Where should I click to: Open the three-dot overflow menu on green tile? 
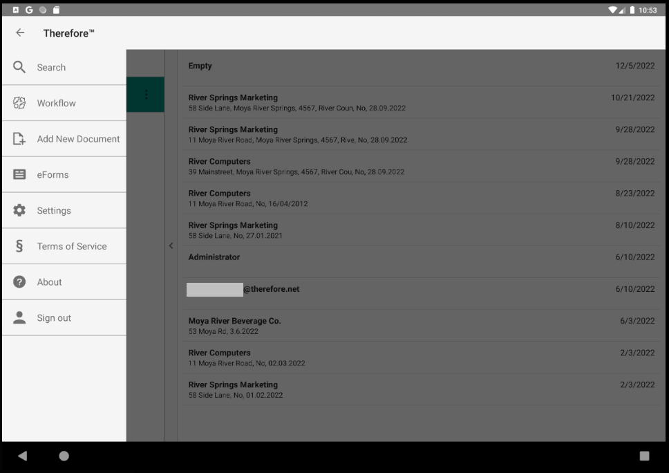pos(147,94)
